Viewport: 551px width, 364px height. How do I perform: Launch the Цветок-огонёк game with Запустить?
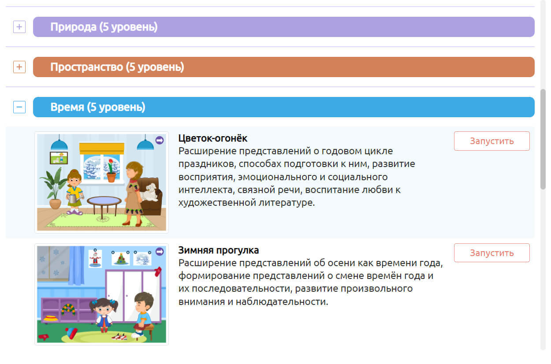tap(491, 141)
